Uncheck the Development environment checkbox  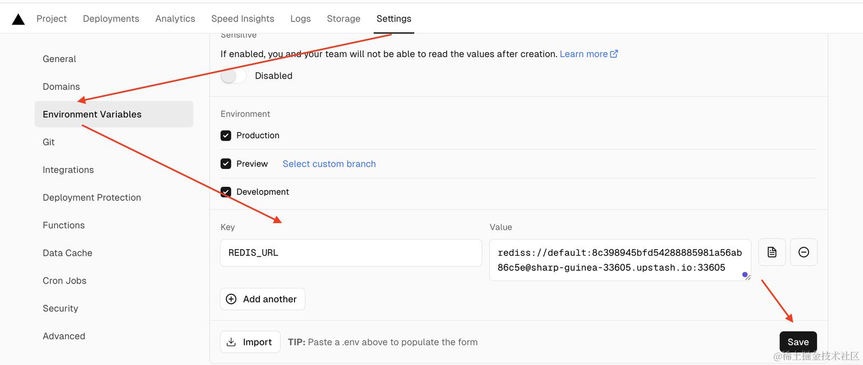tap(226, 192)
